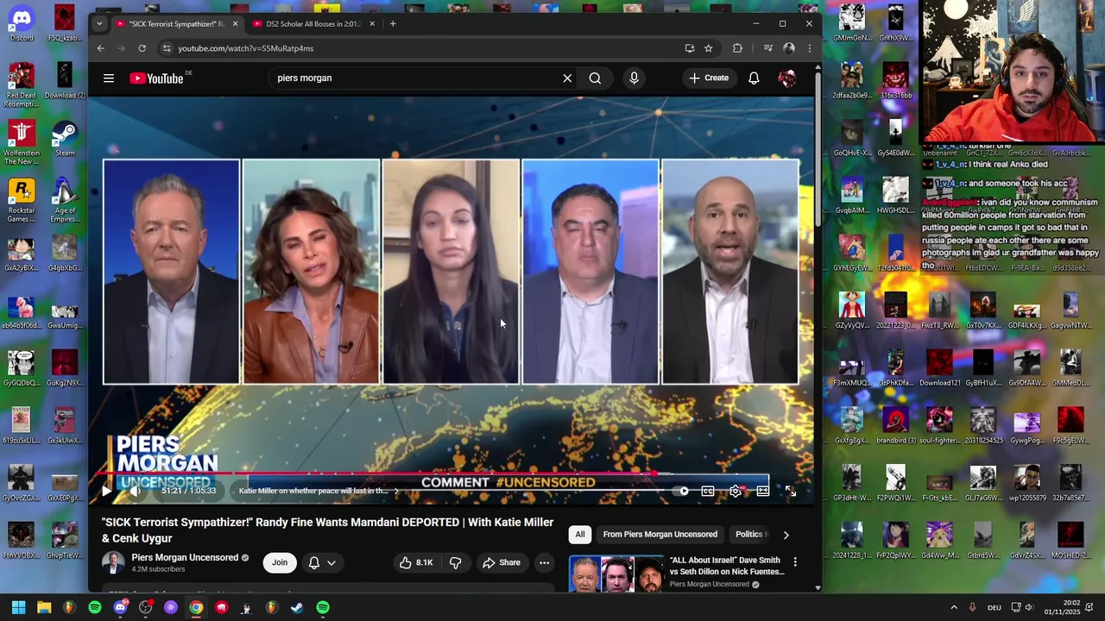The width and height of the screenshot is (1105, 621).
Task: Enter full screen video mode
Action: (x=791, y=491)
